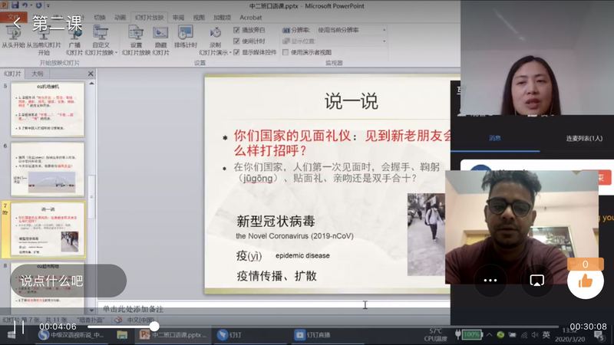The height and width of the screenshot is (345, 614).
Task: Click the 广播幻灯片 ribbon icon
Action: pos(74,38)
